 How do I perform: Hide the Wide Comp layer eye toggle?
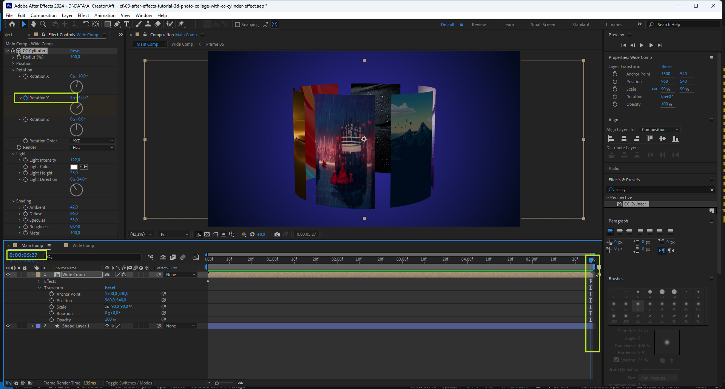click(x=8, y=275)
